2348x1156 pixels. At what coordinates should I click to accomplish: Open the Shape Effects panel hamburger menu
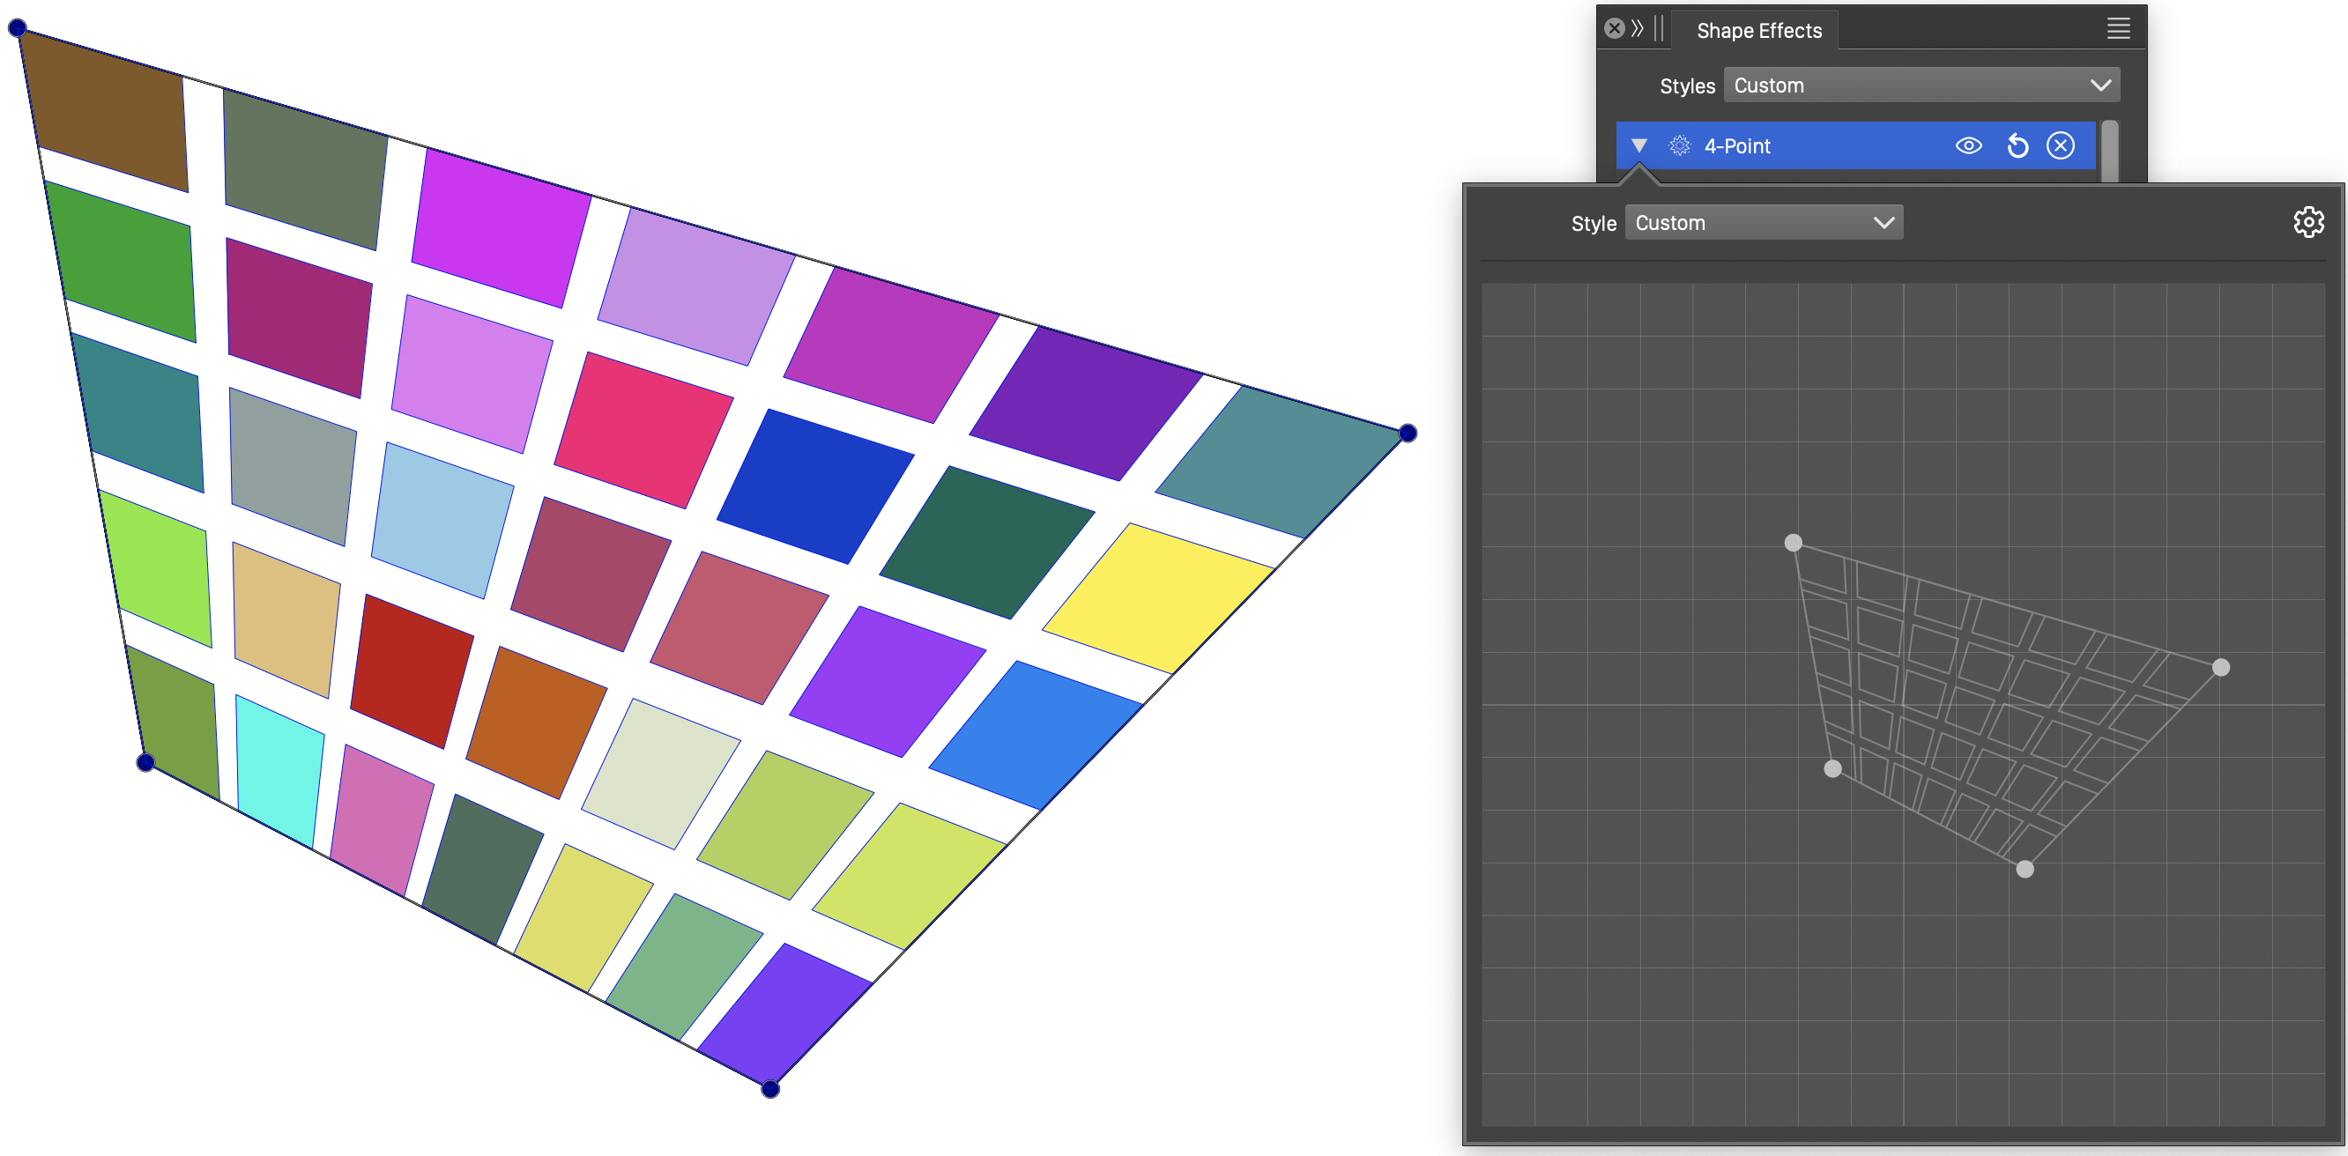2117,29
